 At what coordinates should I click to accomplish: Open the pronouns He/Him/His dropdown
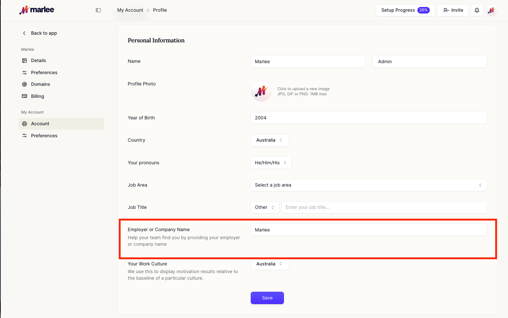tap(271, 163)
